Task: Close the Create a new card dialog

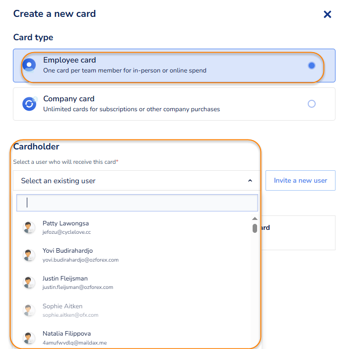Action: click(x=327, y=14)
